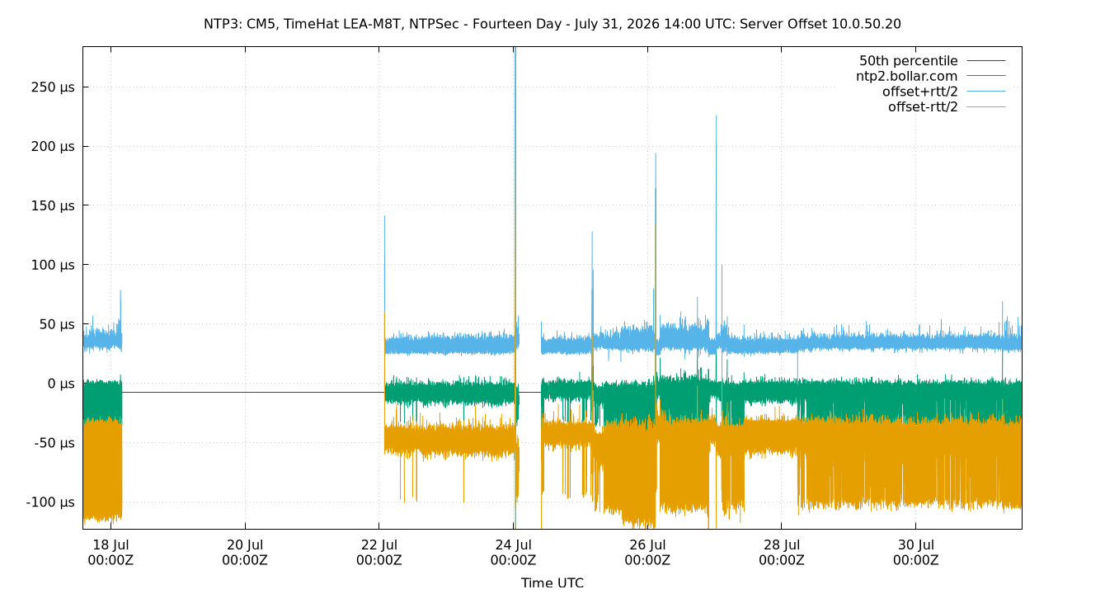
Task: Select the 'ntp2.bollar.com' legend label
Action: point(906,76)
